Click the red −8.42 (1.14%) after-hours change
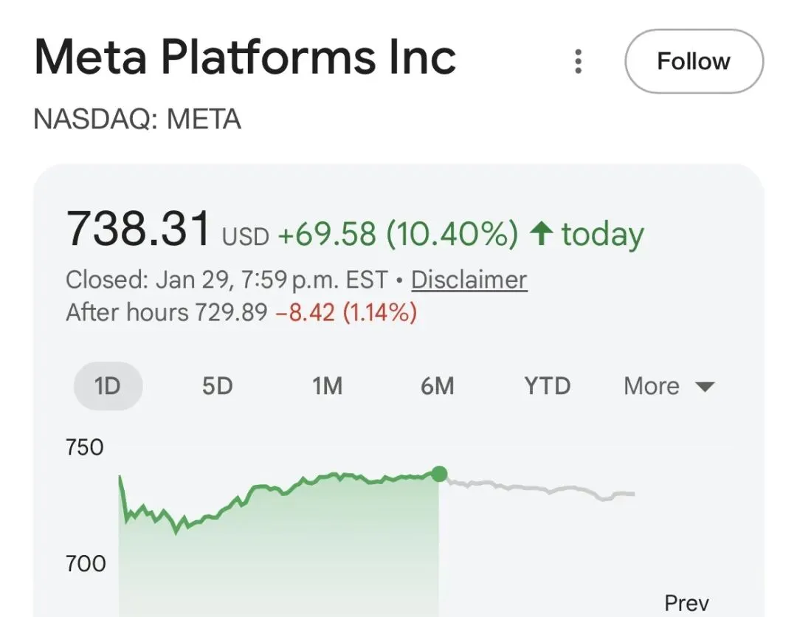 pyautogui.click(x=346, y=313)
